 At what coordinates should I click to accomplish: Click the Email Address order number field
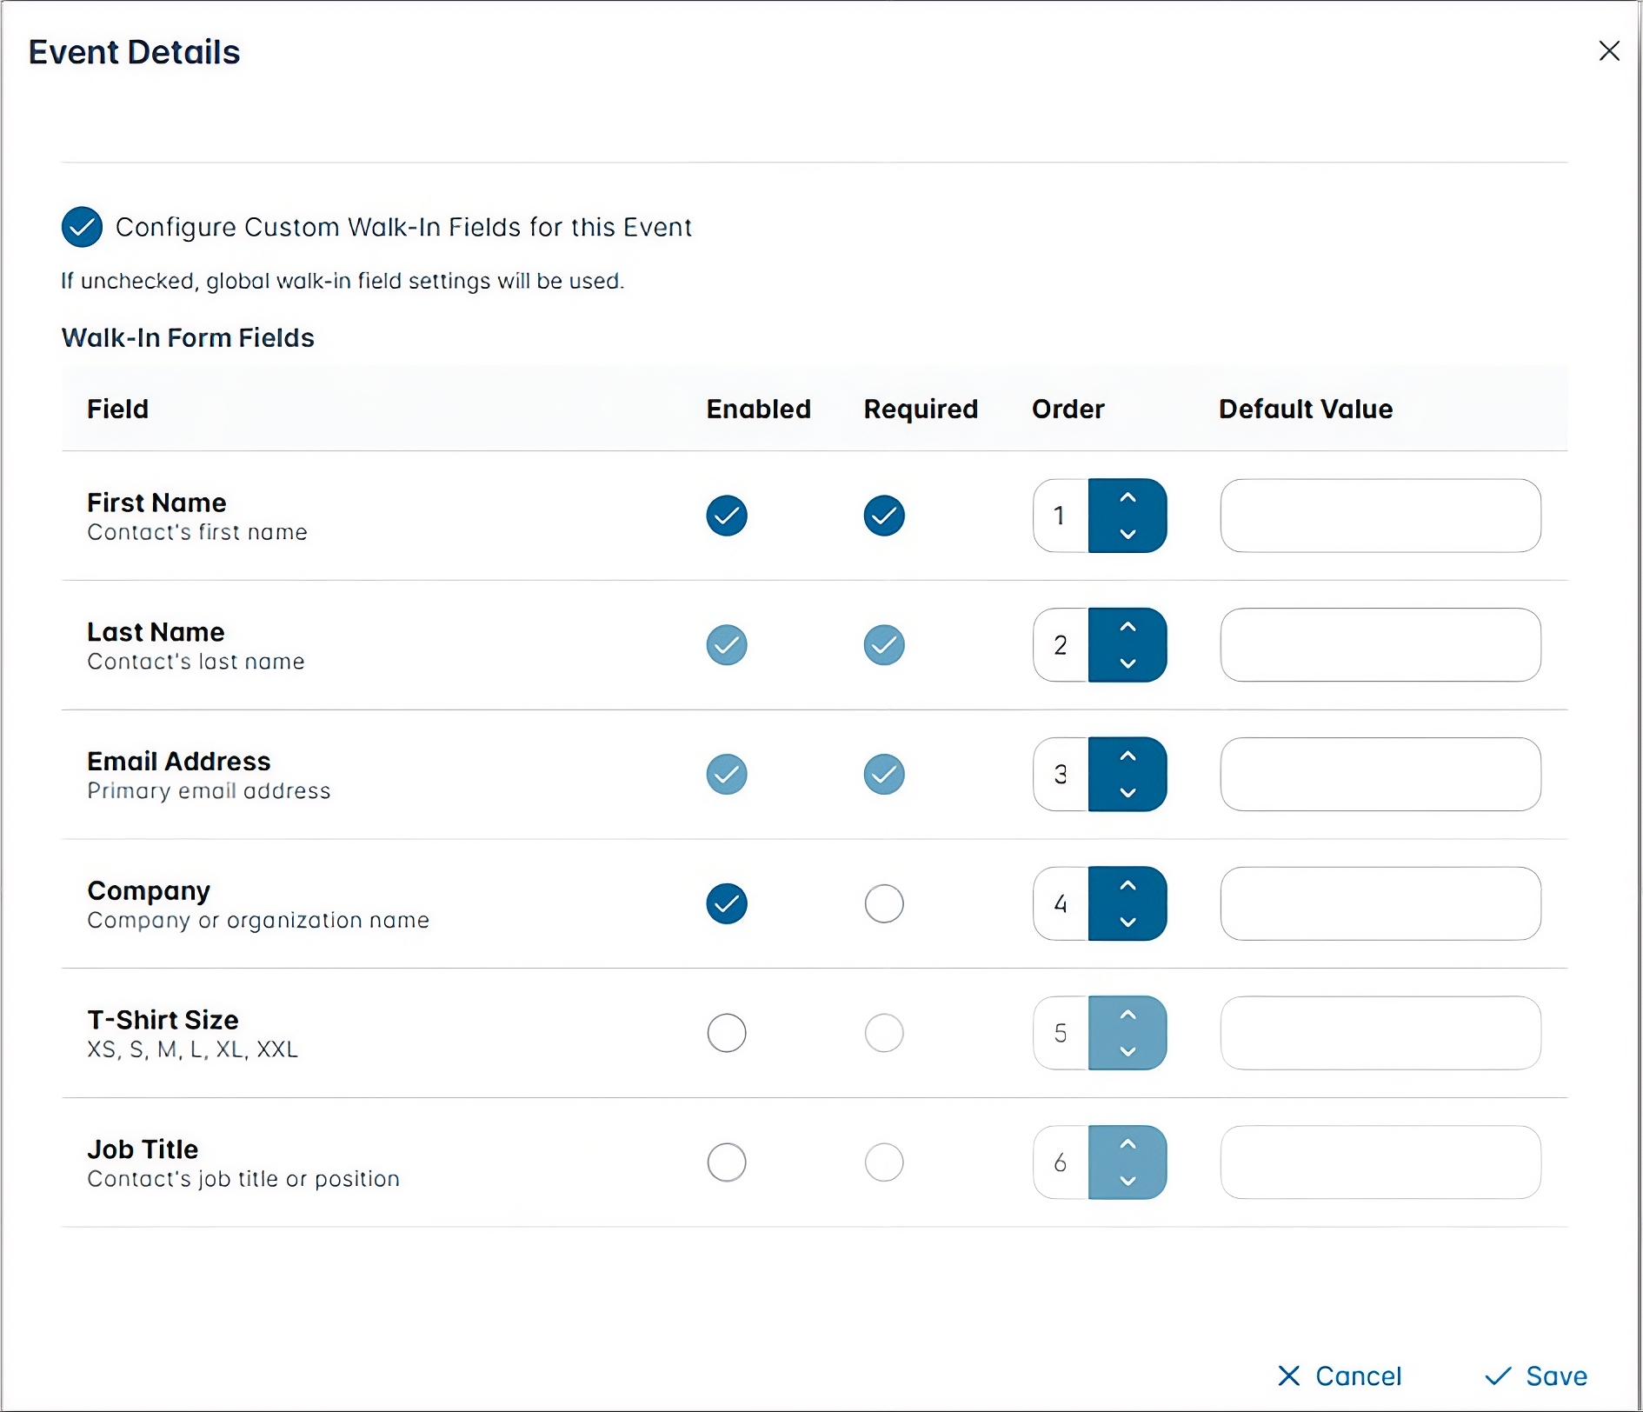[1061, 774]
